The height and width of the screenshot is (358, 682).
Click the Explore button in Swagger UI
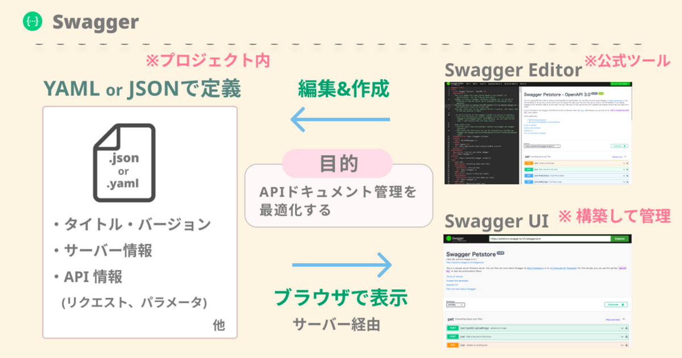pos(619,239)
